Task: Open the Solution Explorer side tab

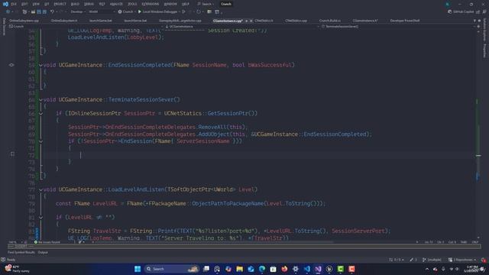Action: click(484, 30)
